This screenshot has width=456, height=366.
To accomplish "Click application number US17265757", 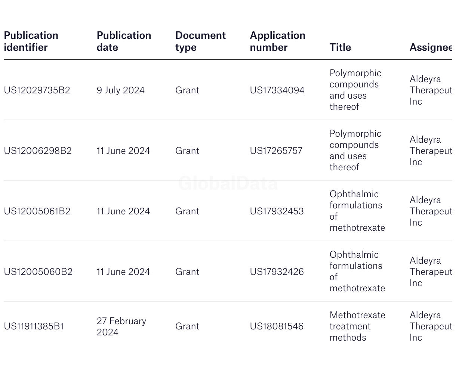I will [276, 151].
